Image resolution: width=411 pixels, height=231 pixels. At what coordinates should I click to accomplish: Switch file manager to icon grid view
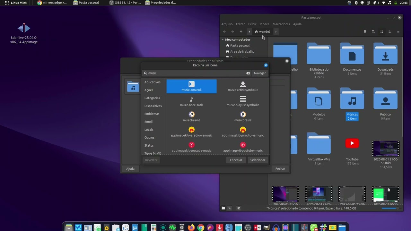[381, 32]
